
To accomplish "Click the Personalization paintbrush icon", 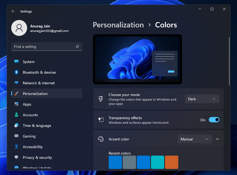I will tap(16, 93).
